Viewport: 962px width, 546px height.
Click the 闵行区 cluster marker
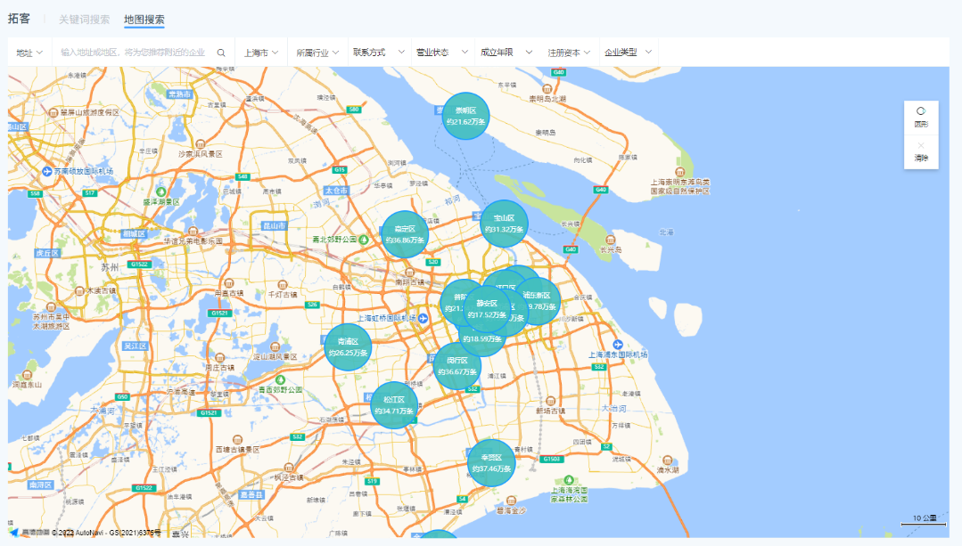(457, 366)
